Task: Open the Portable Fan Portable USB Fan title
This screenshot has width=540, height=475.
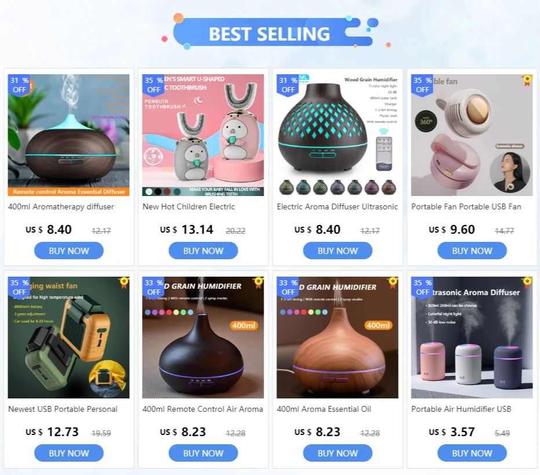Action: pos(466,207)
